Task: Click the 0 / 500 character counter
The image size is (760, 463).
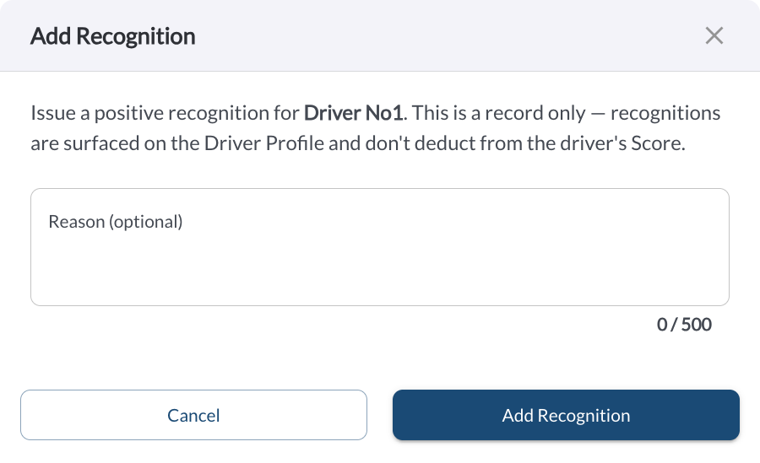Action: pos(684,325)
